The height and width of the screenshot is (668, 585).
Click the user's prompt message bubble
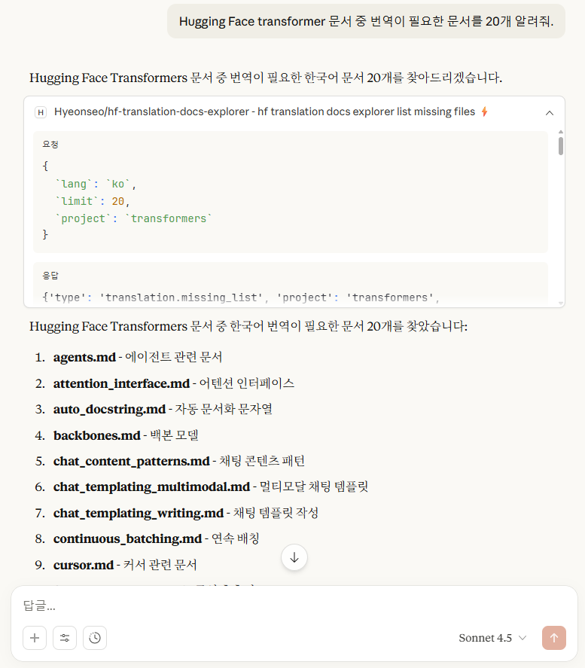coord(366,22)
